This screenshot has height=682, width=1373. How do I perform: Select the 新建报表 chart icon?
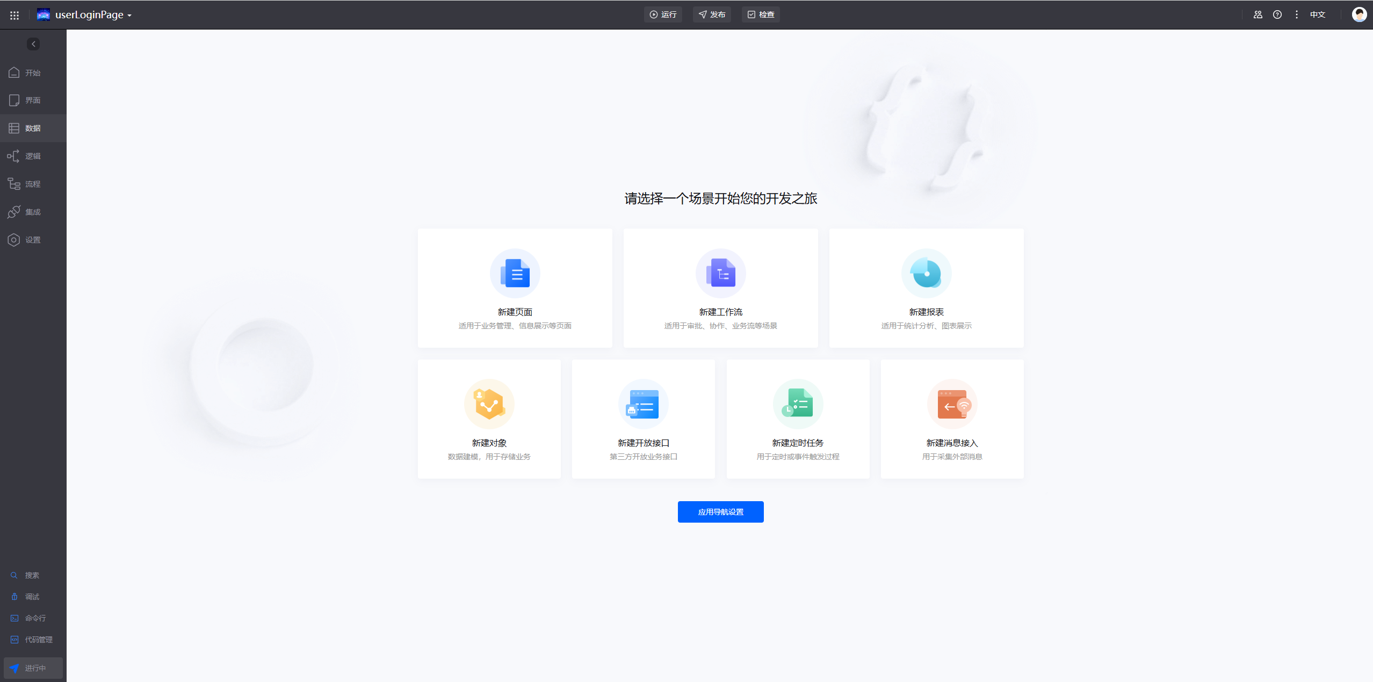926,273
